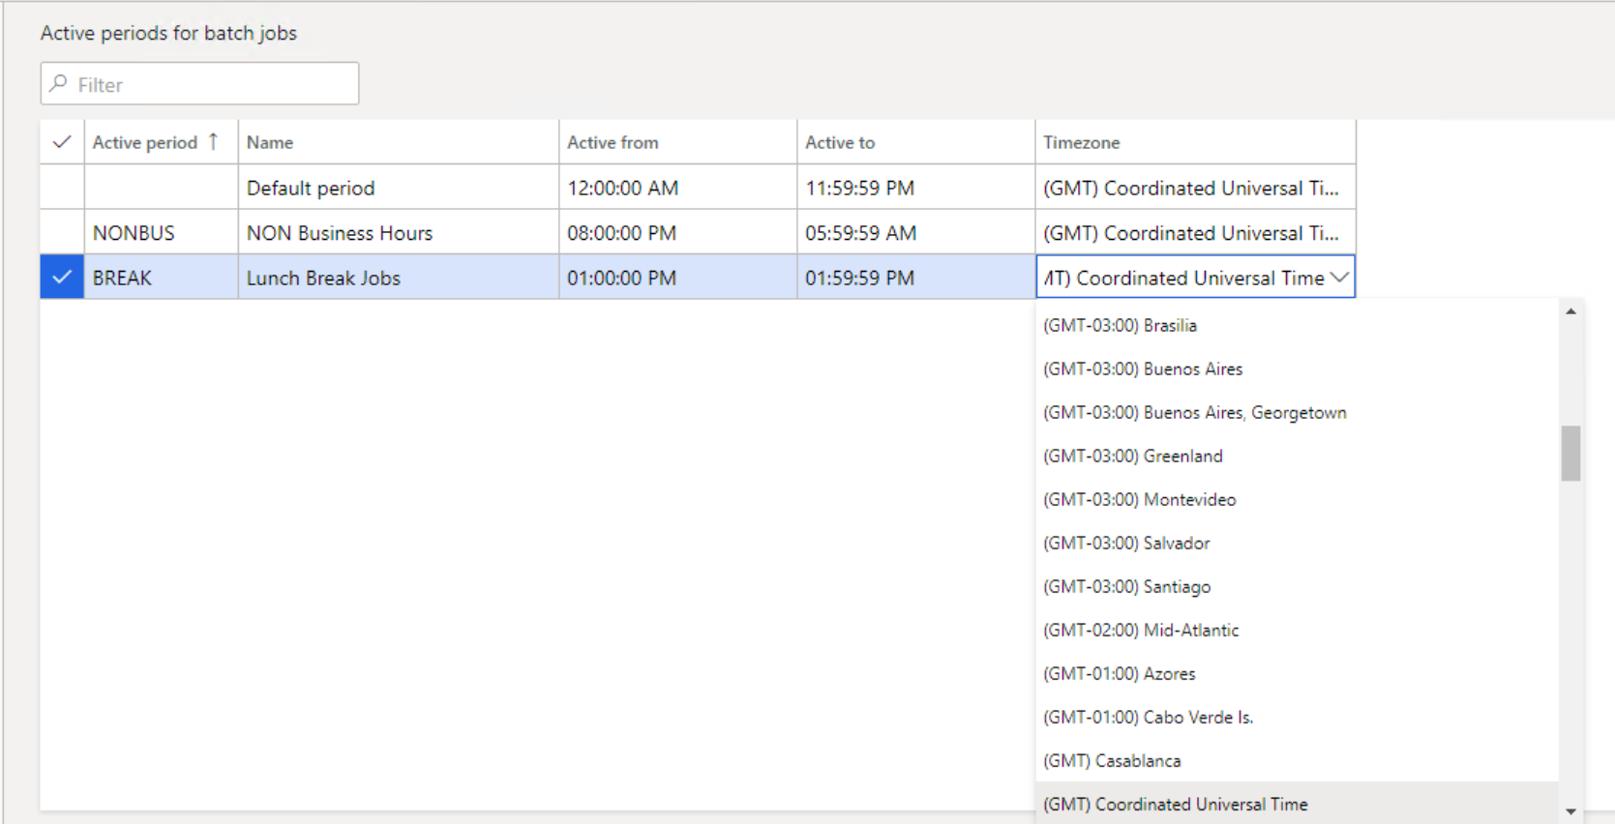This screenshot has width=1615, height=824.
Task: Click the Lunch Break Jobs name cell
Action: (x=399, y=278)
